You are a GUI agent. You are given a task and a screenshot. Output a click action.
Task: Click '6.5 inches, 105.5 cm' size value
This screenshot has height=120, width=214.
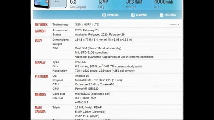(x=89, y=66)
